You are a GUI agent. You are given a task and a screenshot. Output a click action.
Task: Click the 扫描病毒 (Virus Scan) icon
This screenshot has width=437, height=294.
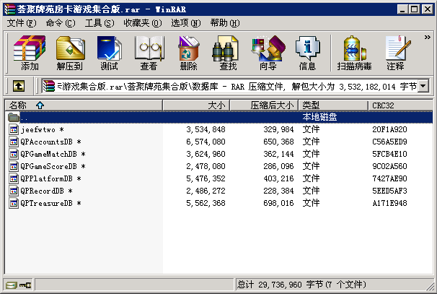click(x=354, y=53)
